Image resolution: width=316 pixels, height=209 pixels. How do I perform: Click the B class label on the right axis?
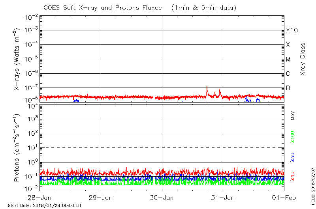click(x=288, y=88)
